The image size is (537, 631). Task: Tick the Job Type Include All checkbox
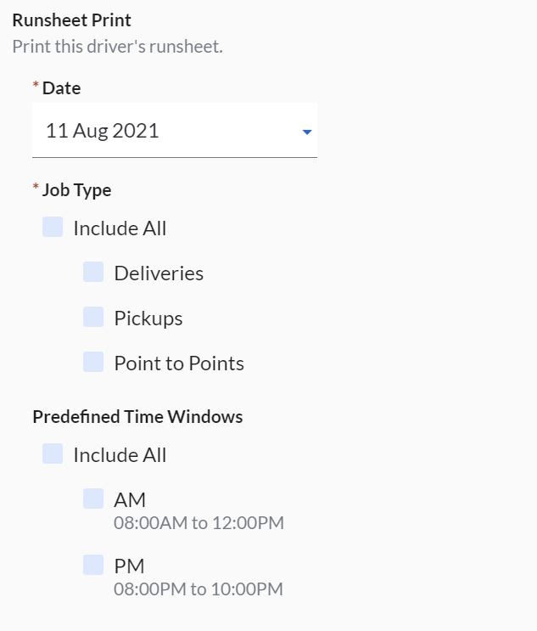[x=53, y=227]
